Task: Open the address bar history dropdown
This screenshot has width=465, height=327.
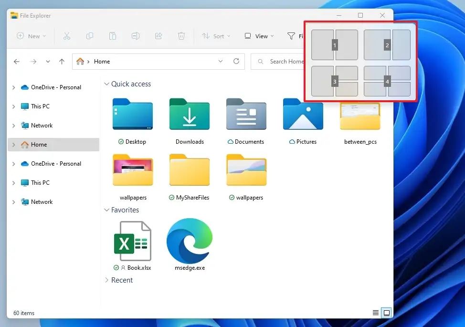Action: tap(220, 62)
